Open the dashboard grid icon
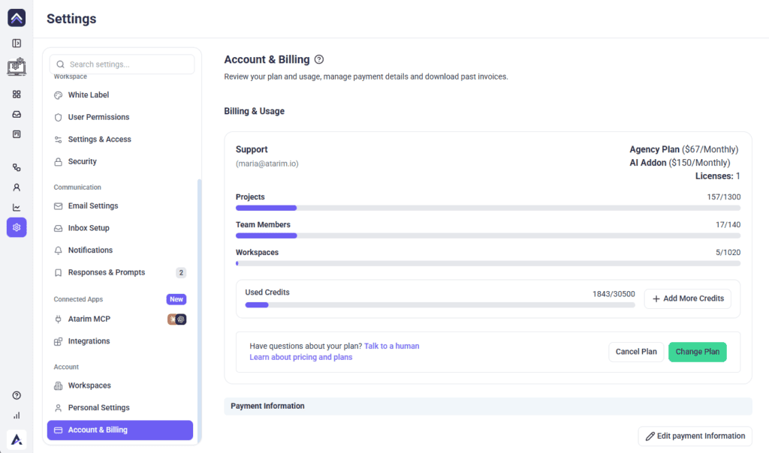The image size is (769, 453). click(17, 94)
